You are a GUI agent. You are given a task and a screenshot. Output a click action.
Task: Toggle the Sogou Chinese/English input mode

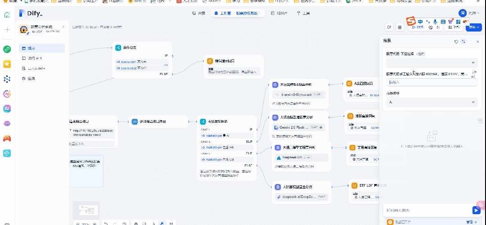coord(420,22)
